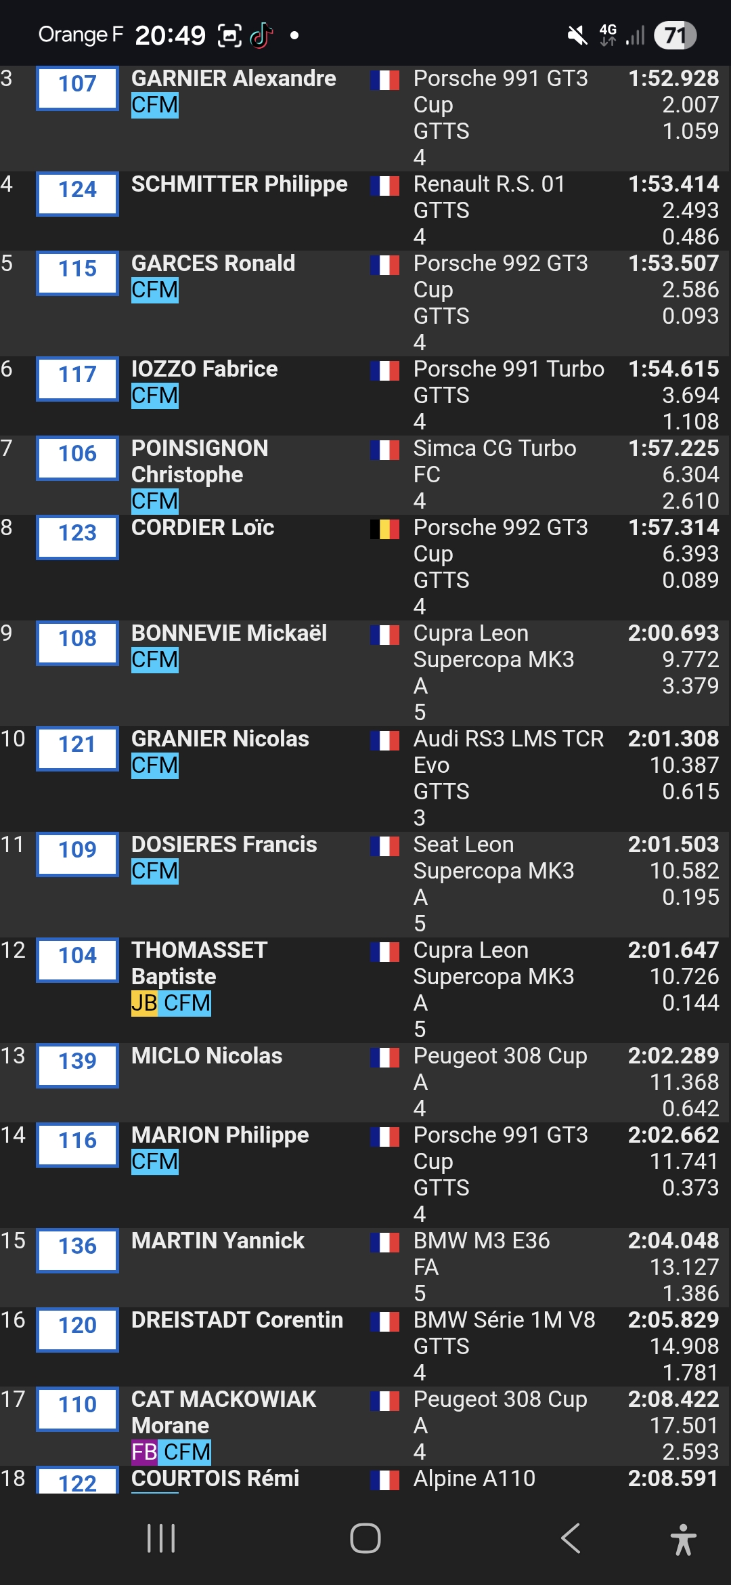The width and height of the screenshot is (731, 1585).
Task: Tap the accessibility figure icon
Action: (683, 1539)
